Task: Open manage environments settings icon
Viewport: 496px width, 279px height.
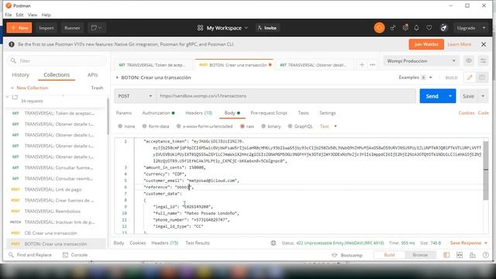Action: pos(483,60)
